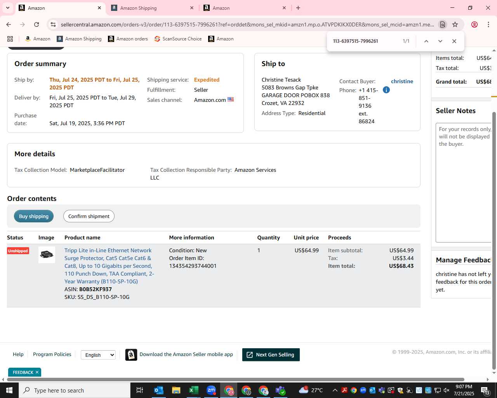
Task: Show hidden system tray icons
Action: (335, 390)
